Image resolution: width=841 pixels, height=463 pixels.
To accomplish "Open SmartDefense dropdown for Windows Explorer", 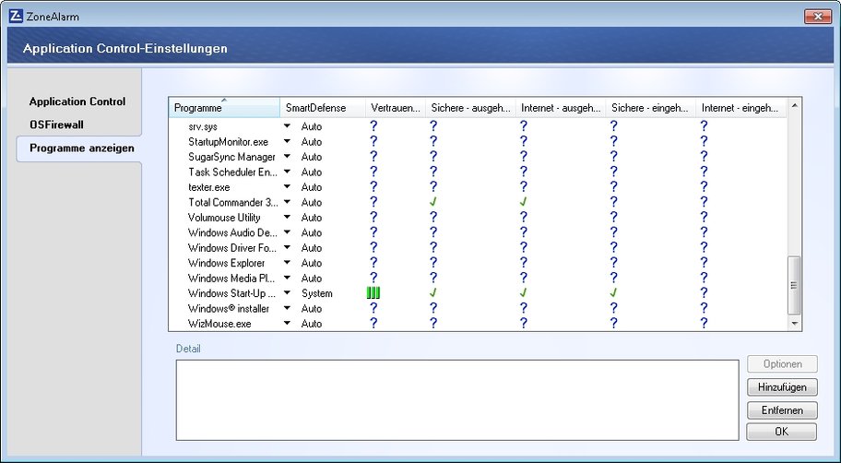I will point(287,262).
